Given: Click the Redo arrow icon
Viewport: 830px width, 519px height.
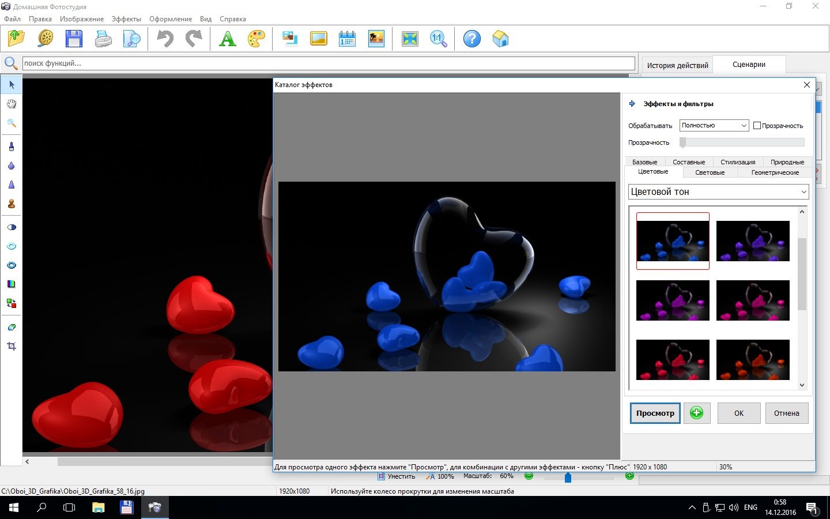Looking at the screenshot, I should [x=194, y=39].
